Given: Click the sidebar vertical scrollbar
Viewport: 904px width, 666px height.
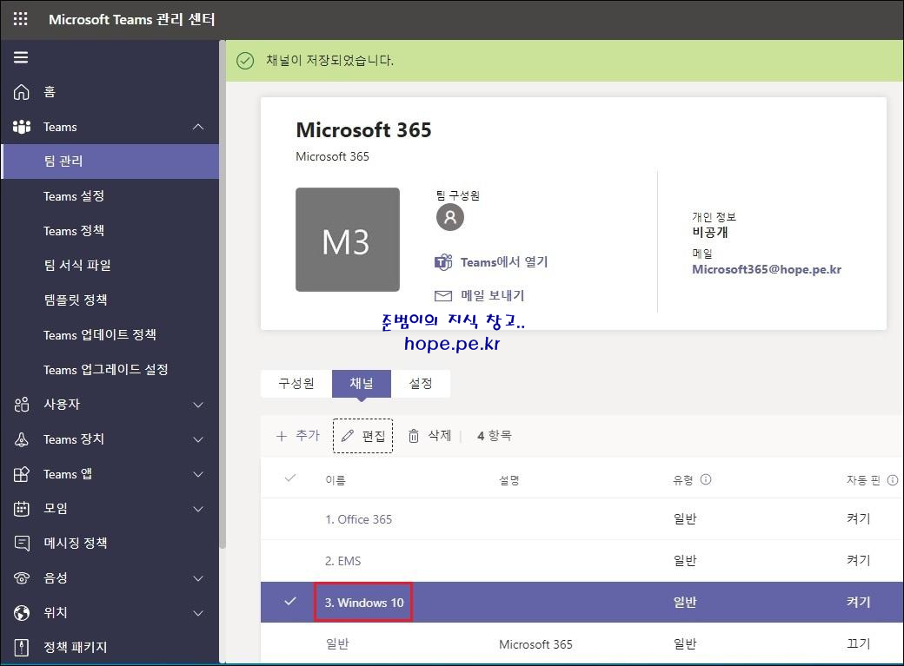Looking at the screenshot, I should pos(222,293).
